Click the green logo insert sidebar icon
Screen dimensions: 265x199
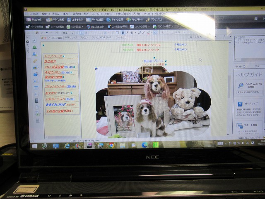pos(35,47)
